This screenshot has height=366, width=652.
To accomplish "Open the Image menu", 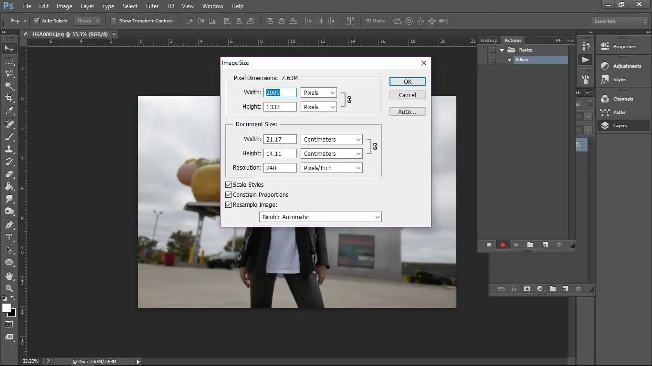I will click(64, 6).
